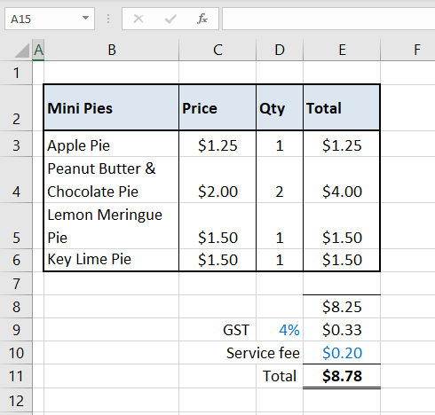Click the formula bar handle dots
Screen dimensions: 435x415
pos(108,19)
